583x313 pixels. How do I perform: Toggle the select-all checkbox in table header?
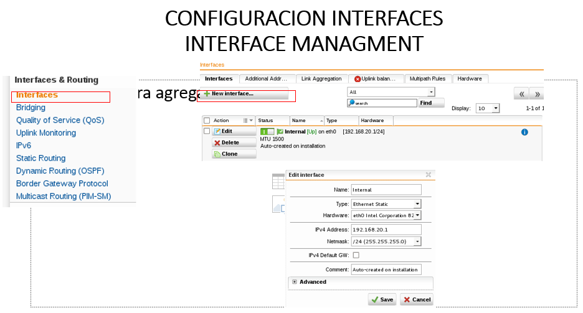(206, 121)
